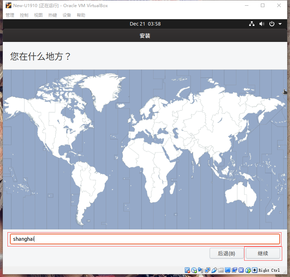Expand the system menu dropdown arrow
Viewport: 290px width, 277px height.
pos(280,24)
